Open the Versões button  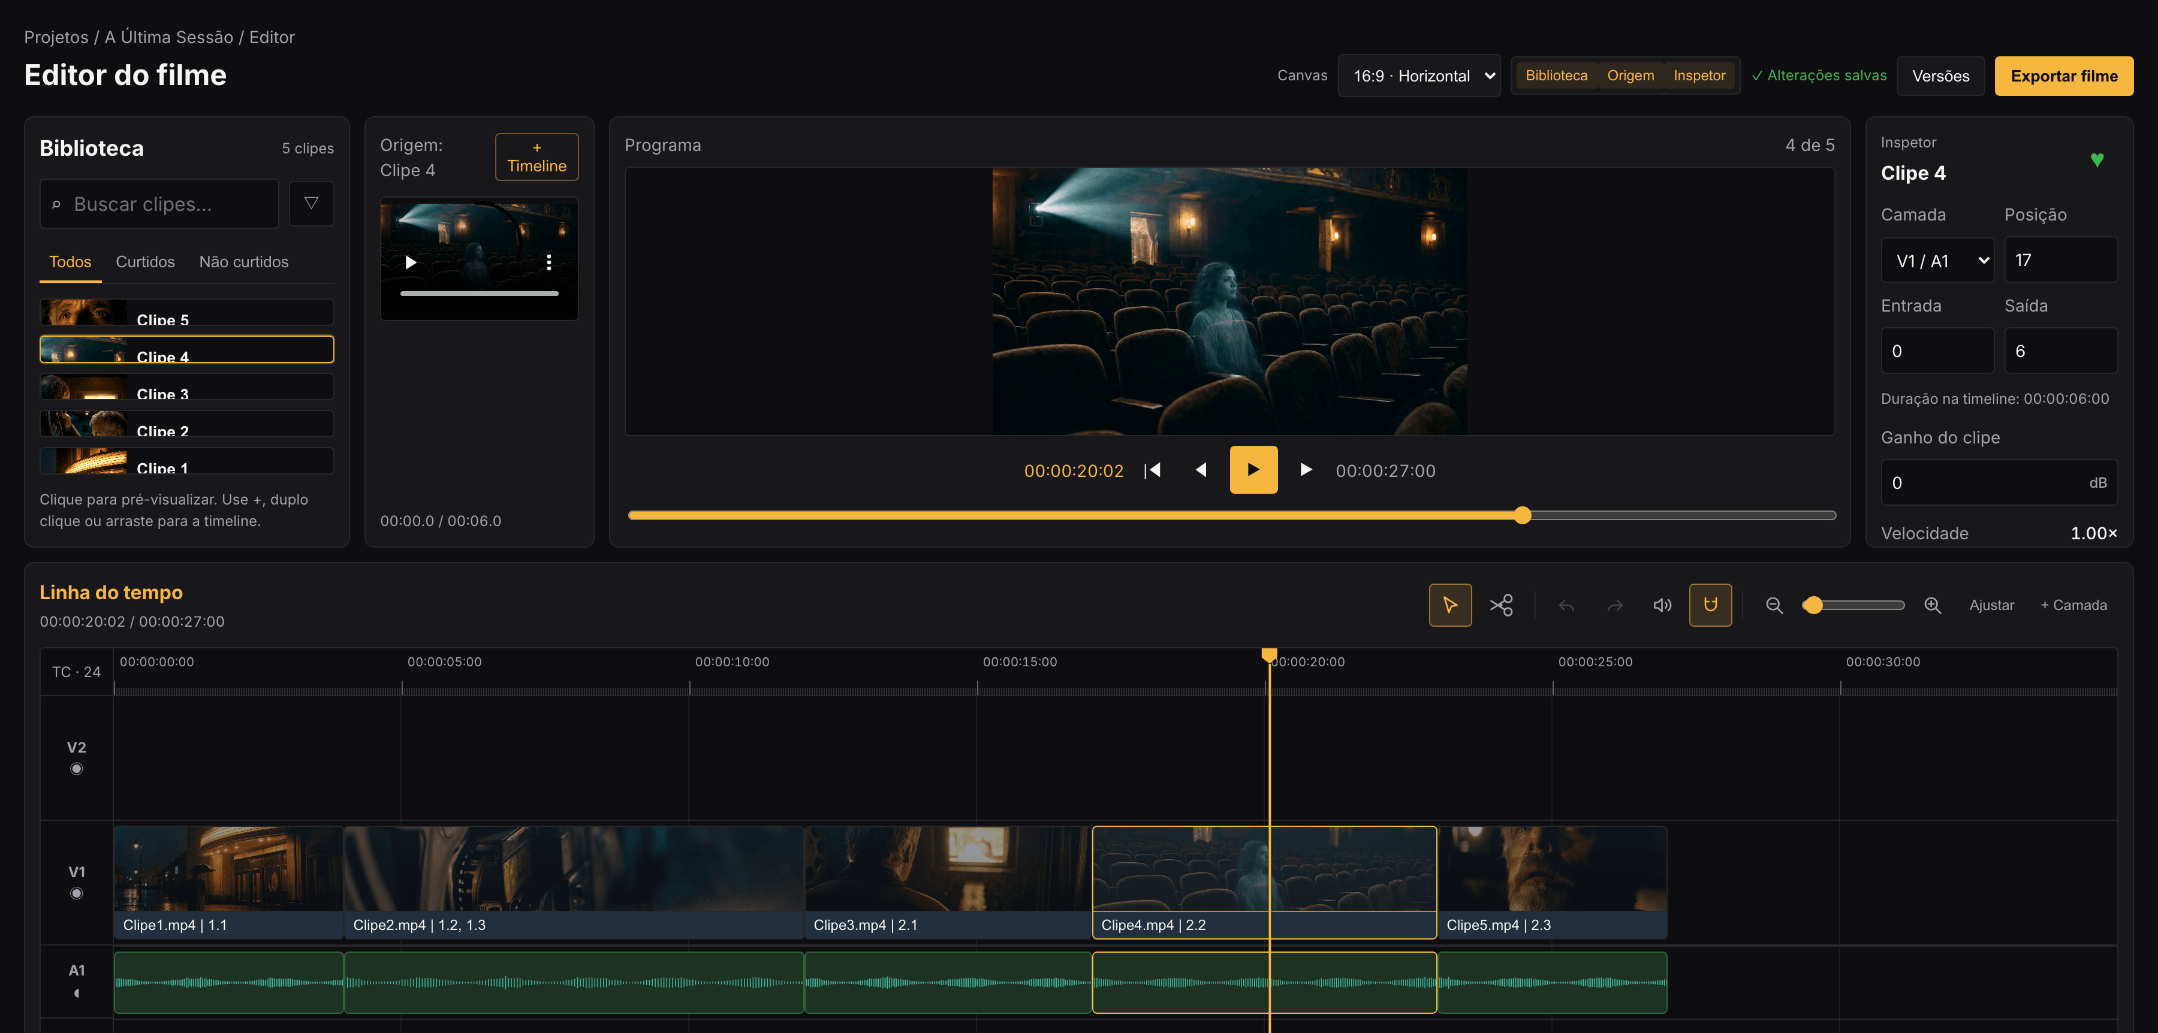coord(1940,75)
